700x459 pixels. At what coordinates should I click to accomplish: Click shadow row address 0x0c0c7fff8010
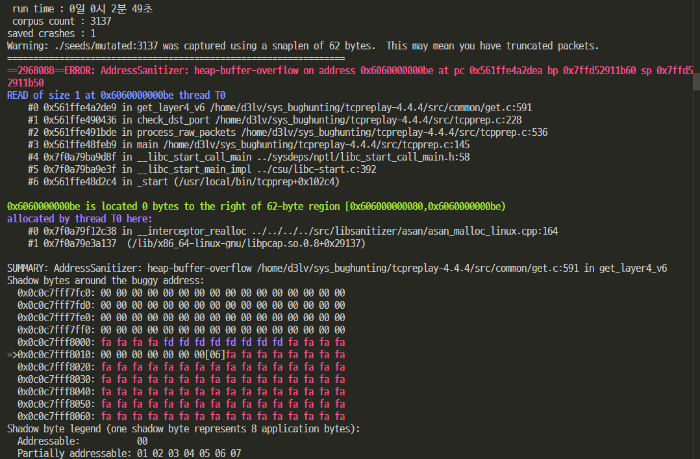point(56,355)
